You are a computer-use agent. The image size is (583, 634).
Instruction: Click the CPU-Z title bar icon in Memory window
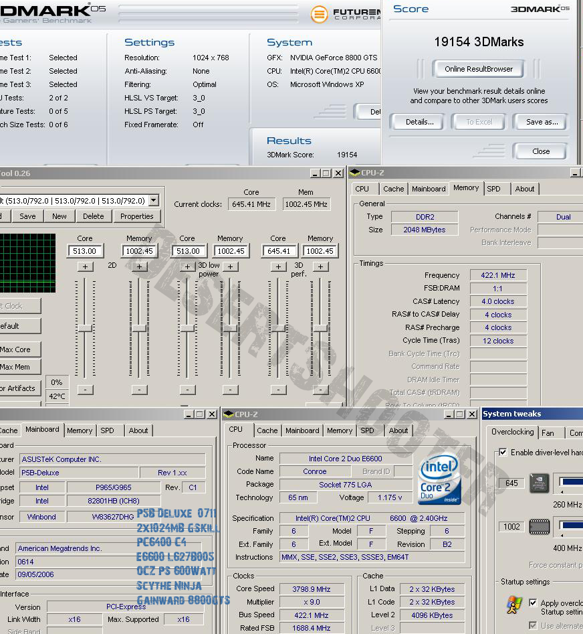pyautogui.click(x=355, y=173)
